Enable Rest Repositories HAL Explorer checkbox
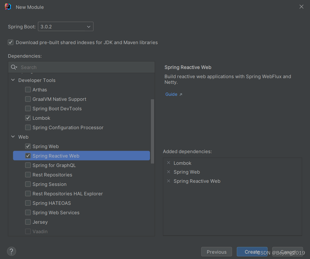Image resolution: width=310 pixels, height=259 pixels. pyautogui.click(x=28, y=193)
